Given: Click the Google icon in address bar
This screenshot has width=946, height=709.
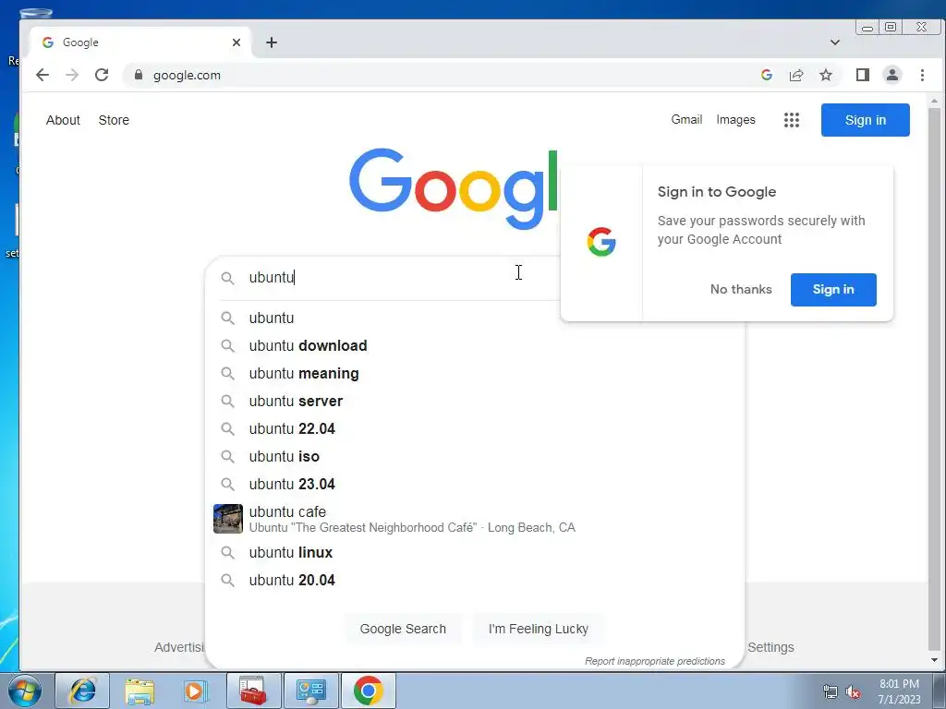Looking at the screenshot, I should (767, 75).
